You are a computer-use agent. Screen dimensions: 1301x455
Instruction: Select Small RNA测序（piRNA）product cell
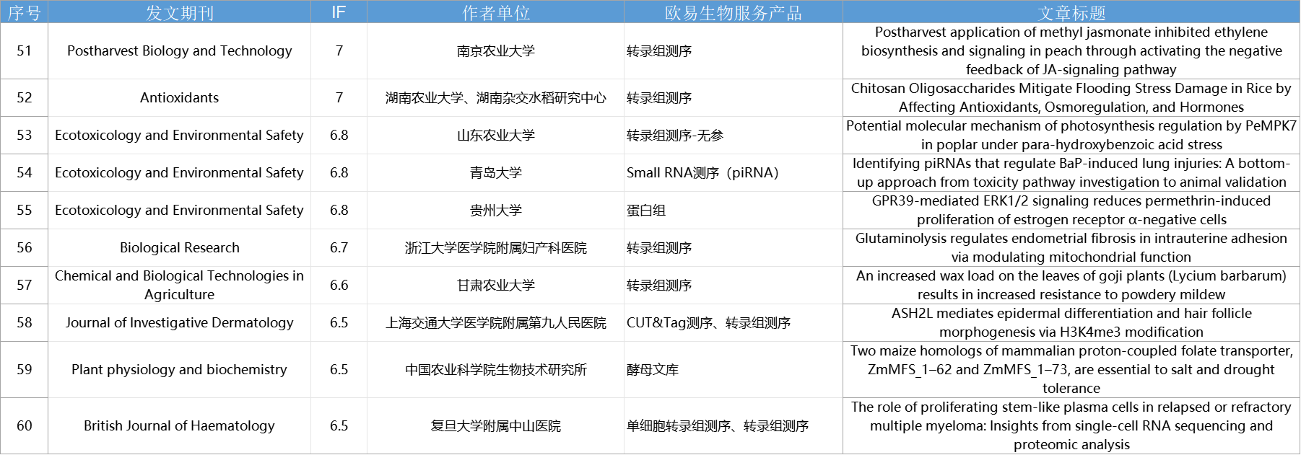click(733, 173)
